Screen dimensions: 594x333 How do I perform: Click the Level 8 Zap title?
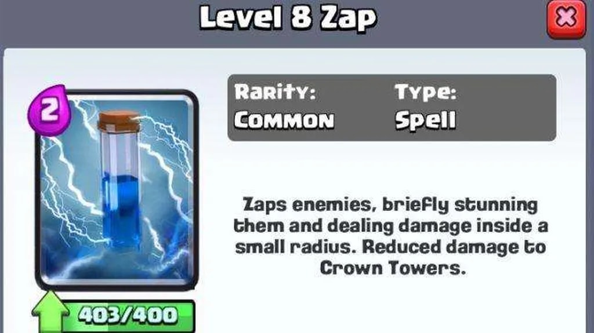click(x=288, y=18)
